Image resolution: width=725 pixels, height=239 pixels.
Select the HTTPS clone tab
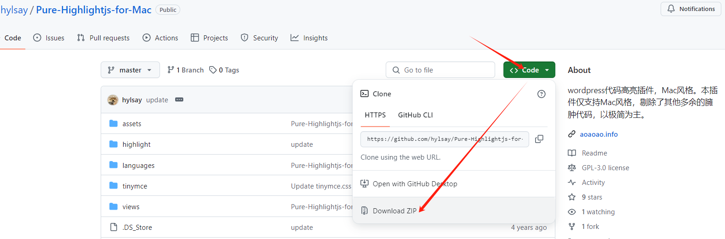click(x=375, y=115)
